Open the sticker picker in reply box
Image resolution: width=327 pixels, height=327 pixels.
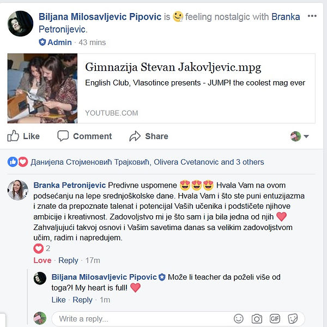293,318
